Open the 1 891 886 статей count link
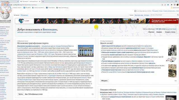The image size is (179, 100). point(160,29)
